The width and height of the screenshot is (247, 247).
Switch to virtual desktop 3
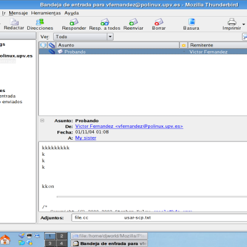point(50,243)
